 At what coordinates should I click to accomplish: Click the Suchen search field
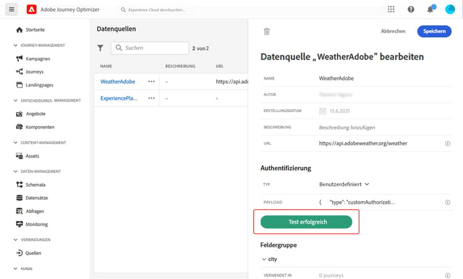150,48
